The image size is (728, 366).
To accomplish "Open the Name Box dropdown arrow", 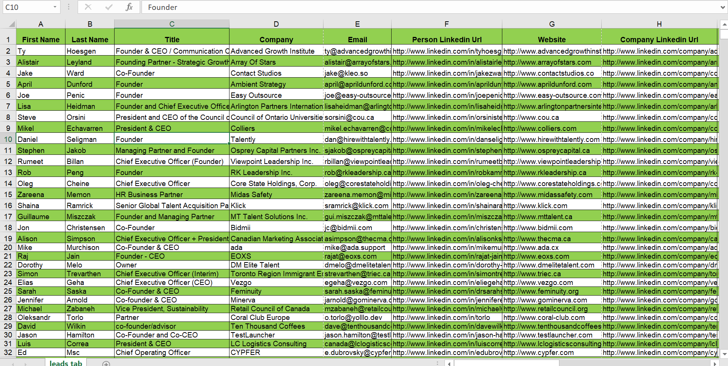I will click(55, 7).
